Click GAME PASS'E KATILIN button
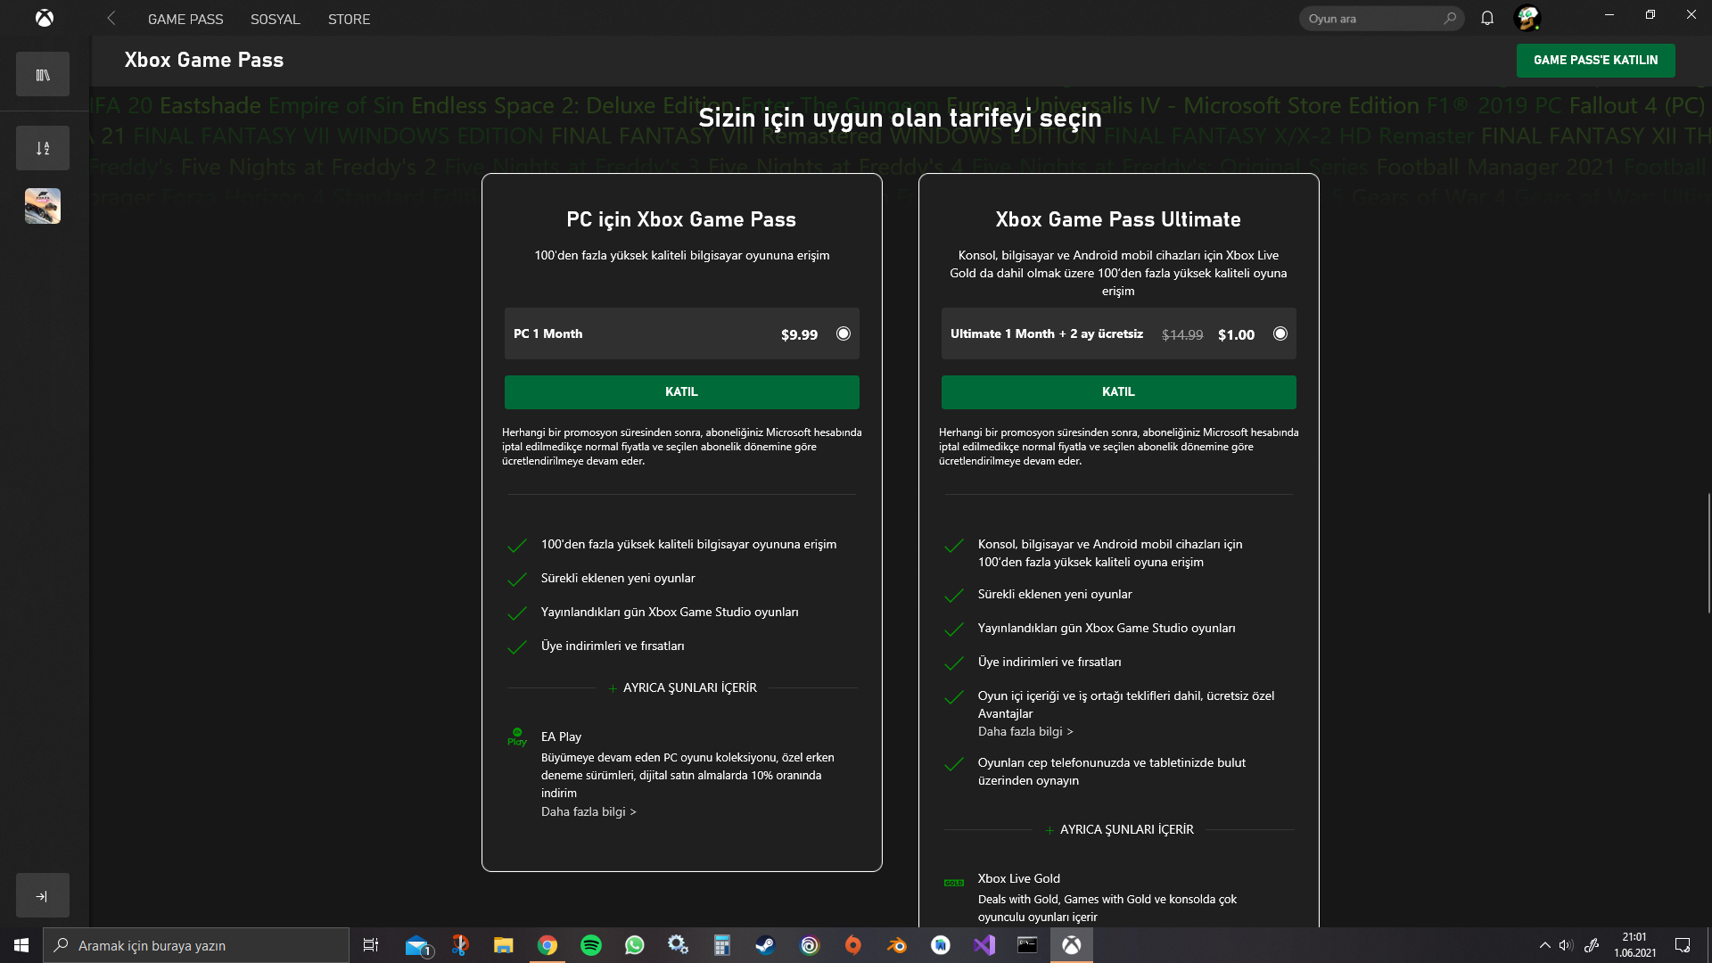 (x=1595, y=60)
